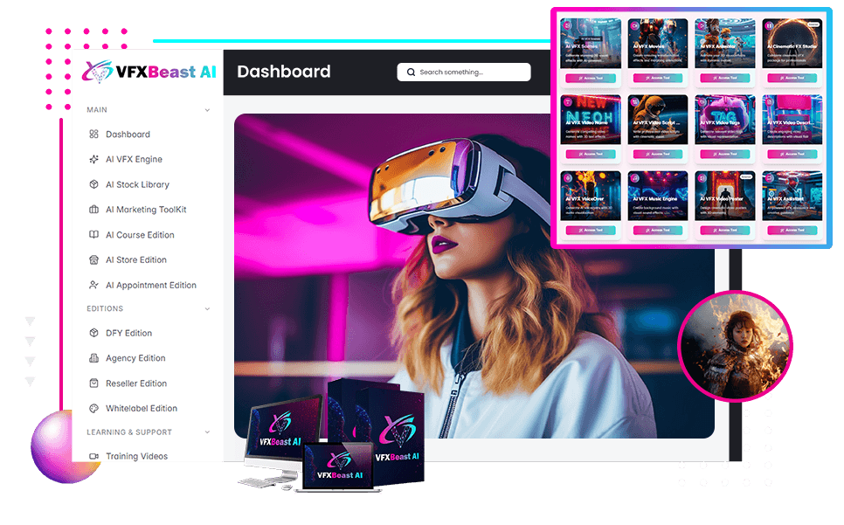The image size is (844, 525).
Task: Go to Reseller Edition in the sidebar
Action: pyautogui.click(x=136, y=383)
